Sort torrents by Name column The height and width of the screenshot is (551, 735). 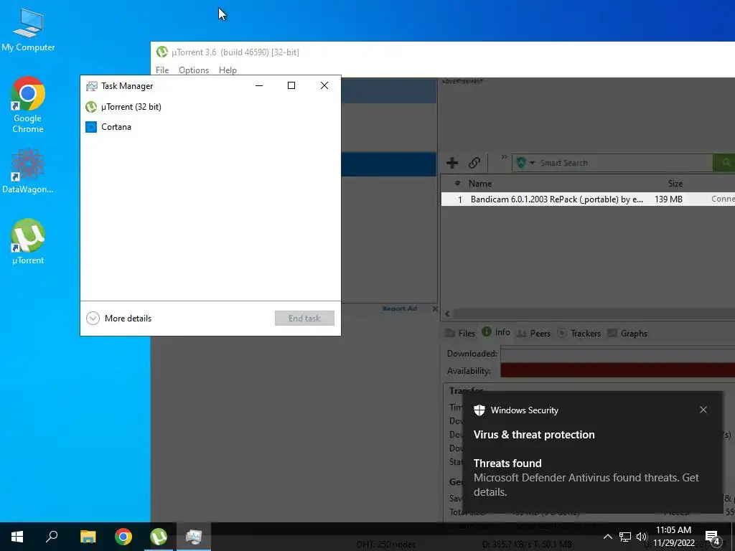tap(480, 184)
